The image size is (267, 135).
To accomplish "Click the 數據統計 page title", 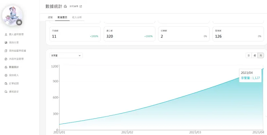I will click(x=54, y=6).
